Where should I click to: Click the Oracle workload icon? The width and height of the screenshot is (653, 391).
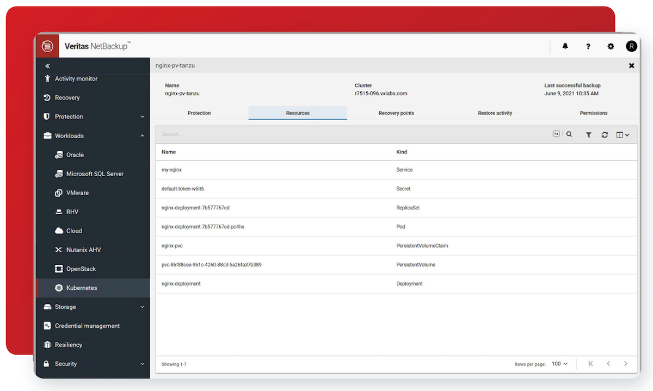click(x=59, y=155)
